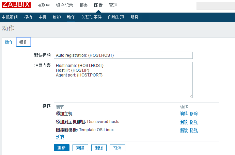Click the 默认标题 input field
The width and height of the screenshot is (235, 155).
pyautogui.click(x=123, y=55)
